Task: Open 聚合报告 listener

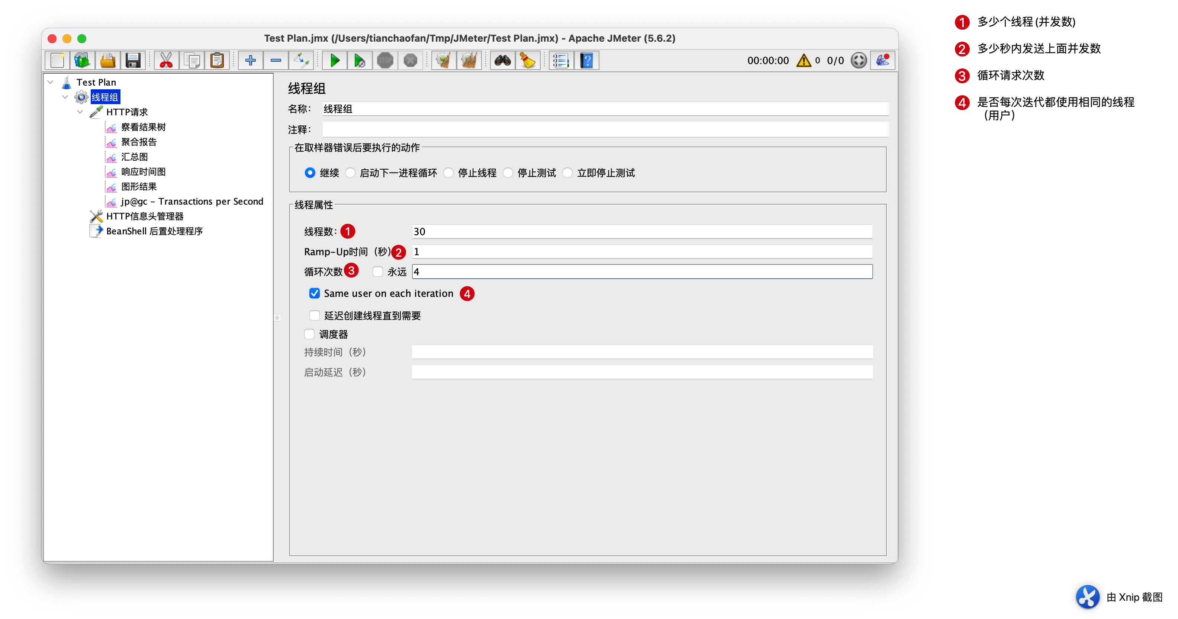Action: 139,142
